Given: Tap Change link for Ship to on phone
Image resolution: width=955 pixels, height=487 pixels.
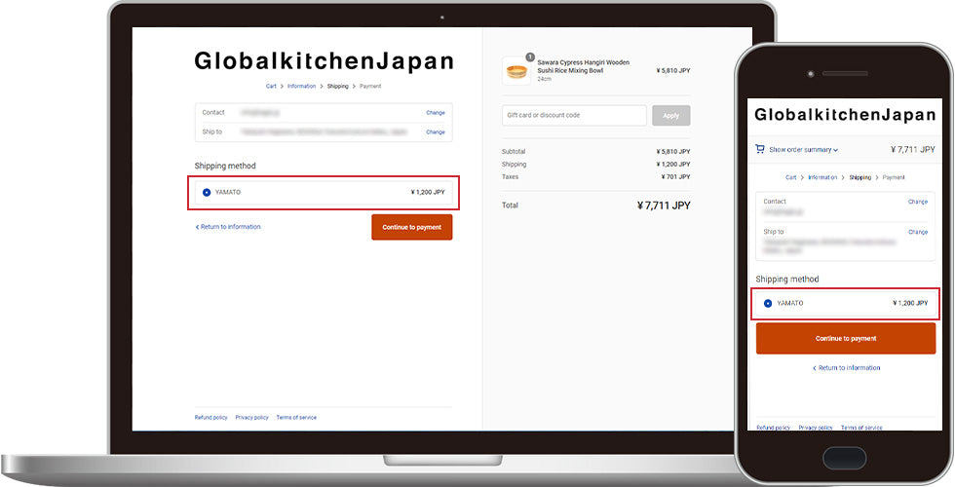Looking at the screenshot, I should (x=918, y=232).
